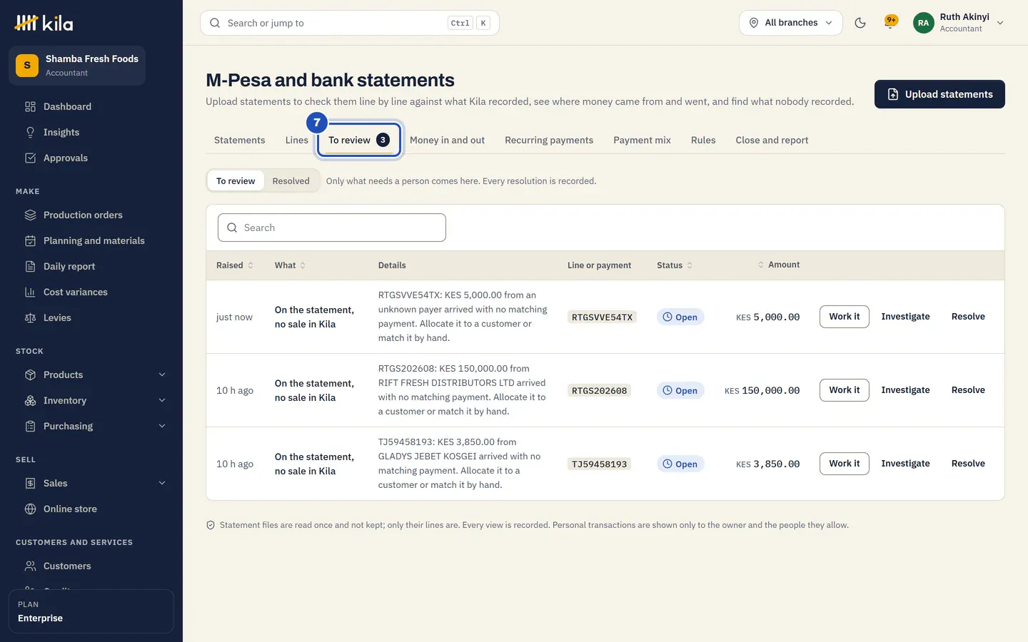Sort the table by Amount column
The width and height of the screenshot is (1028, 642).
[778, 265]
